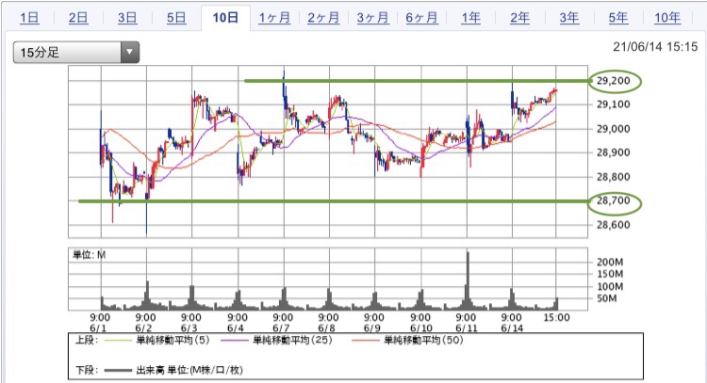Click the 150M volume axis label

coord(610,274)
